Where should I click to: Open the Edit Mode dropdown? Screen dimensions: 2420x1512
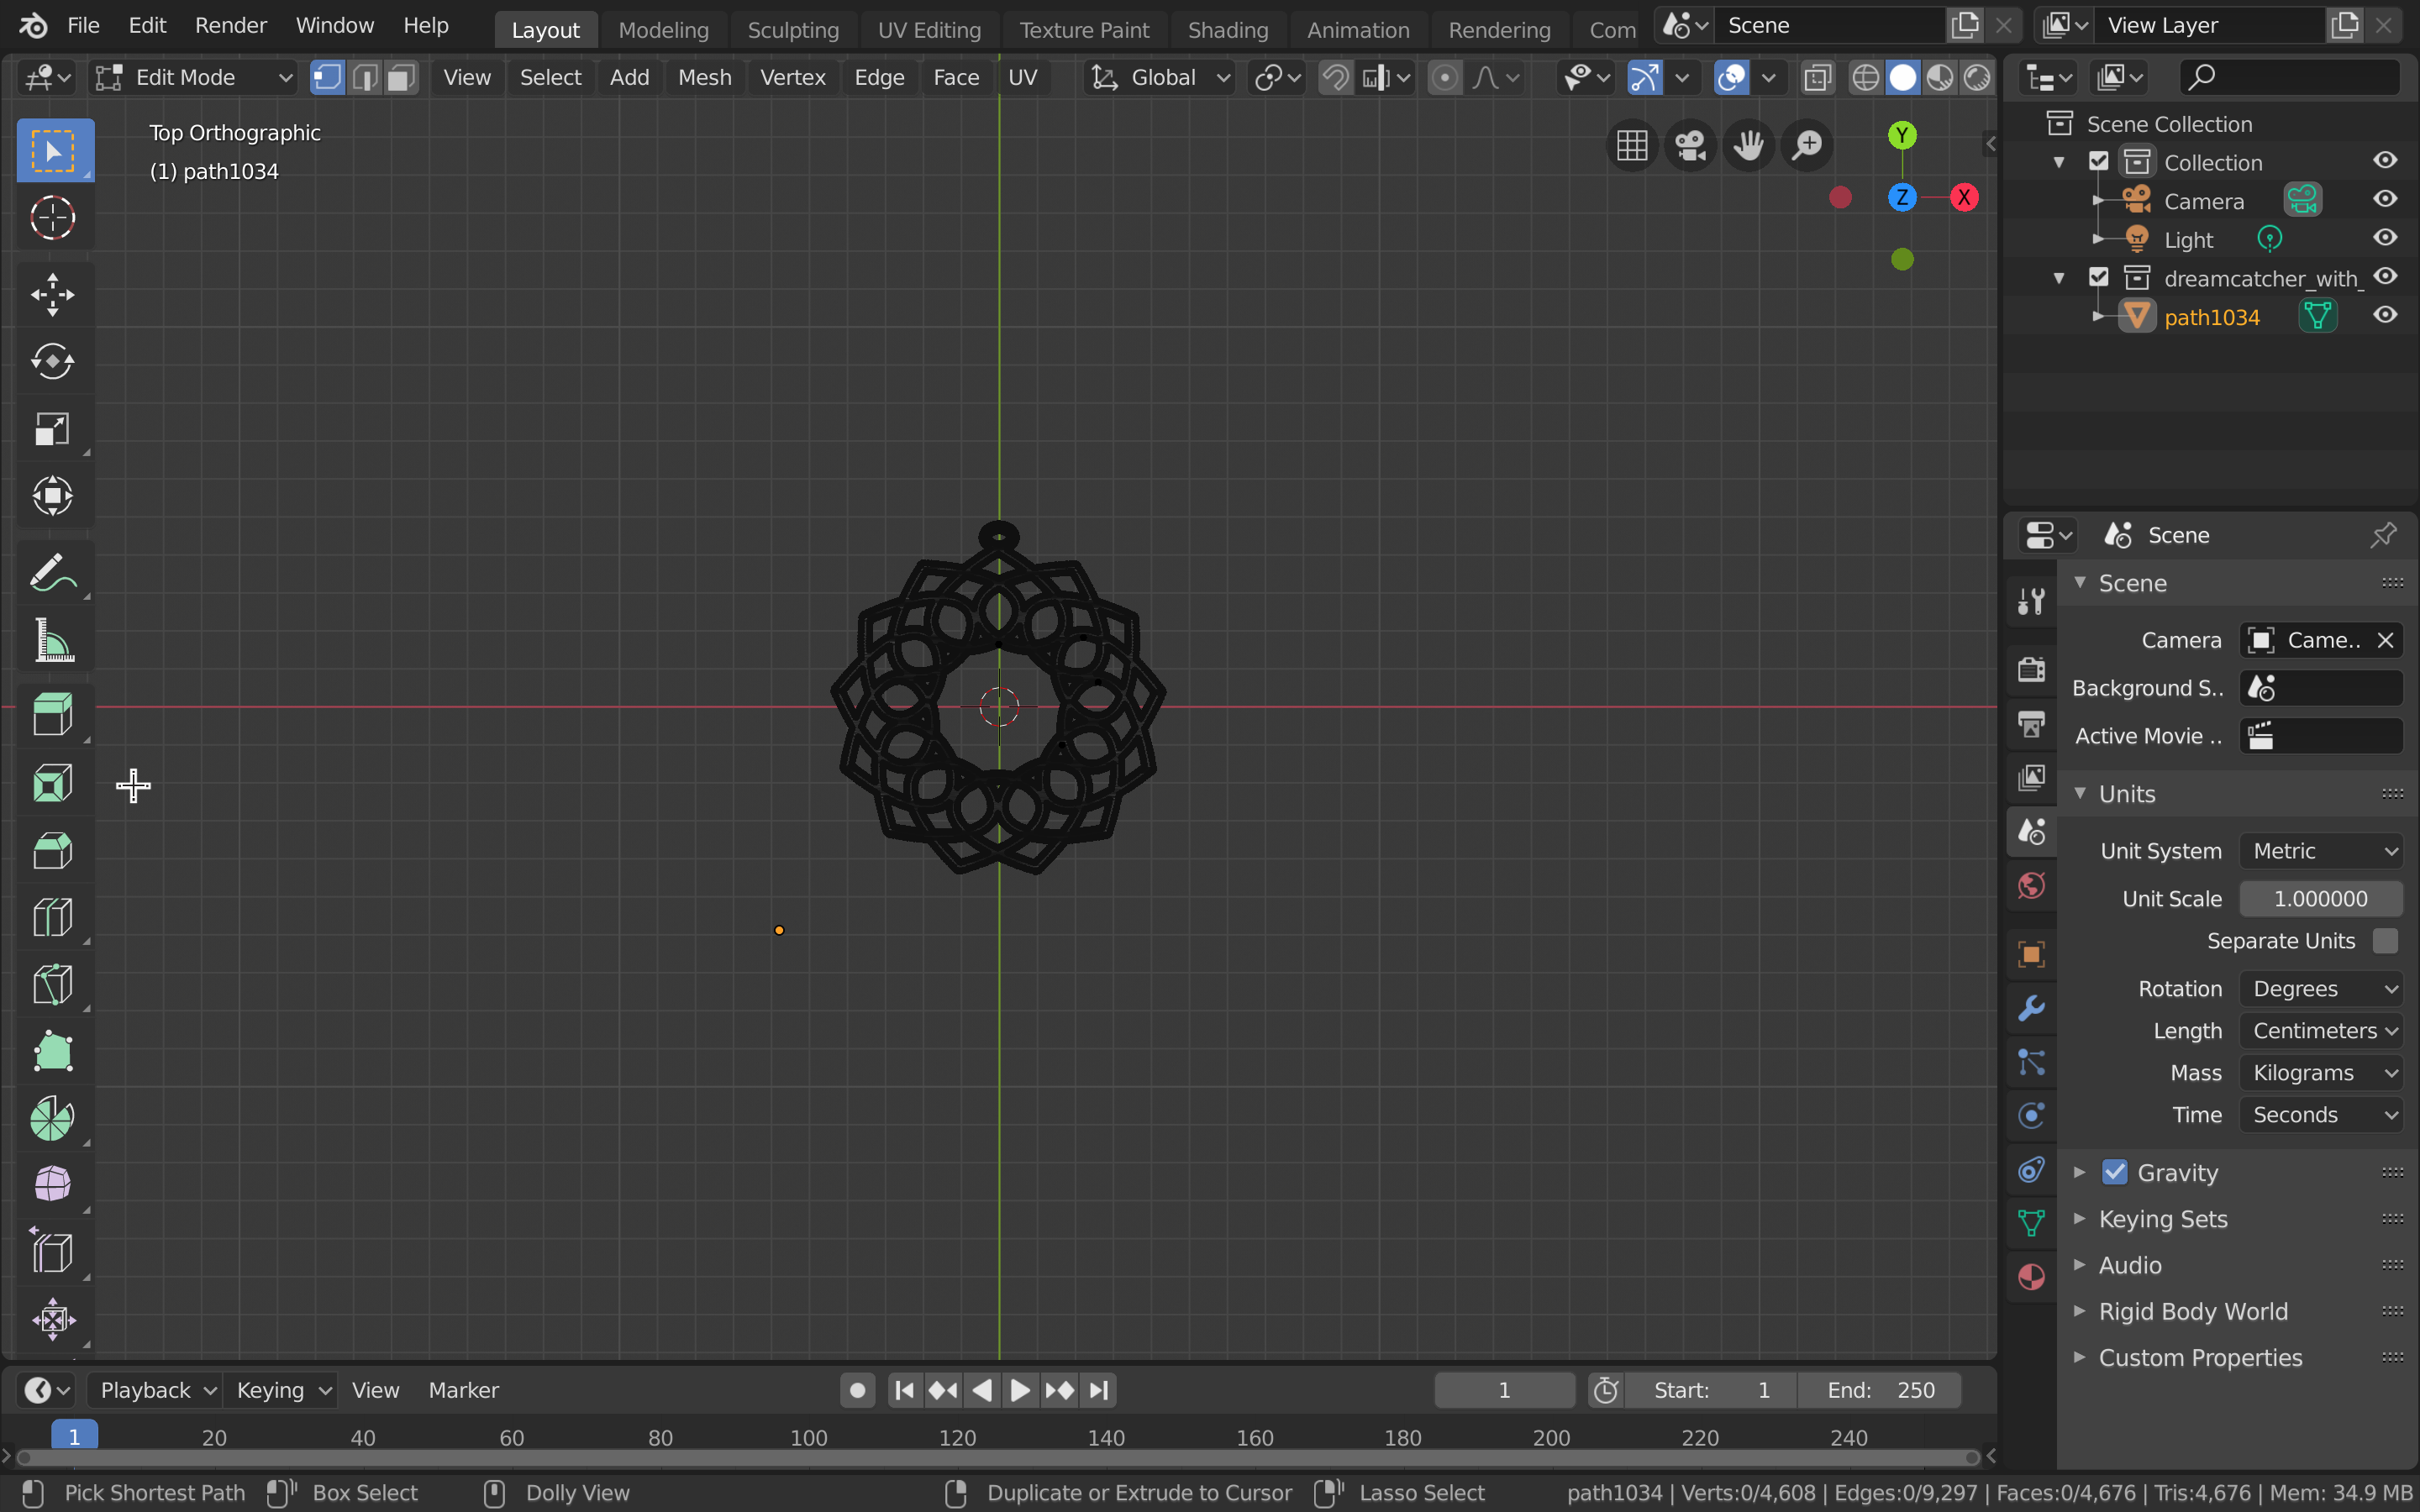tap(195, 77)
